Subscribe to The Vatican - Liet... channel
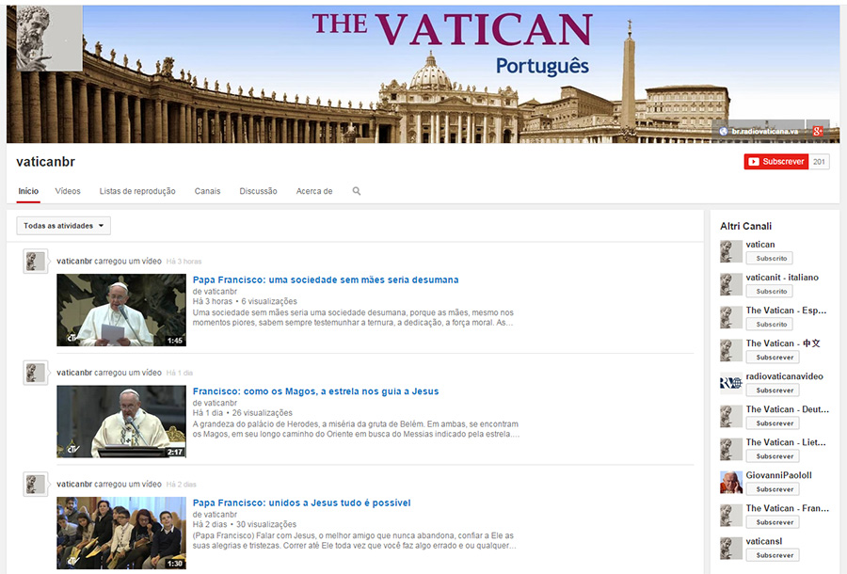847x574 pixels. tap(773, 455)
